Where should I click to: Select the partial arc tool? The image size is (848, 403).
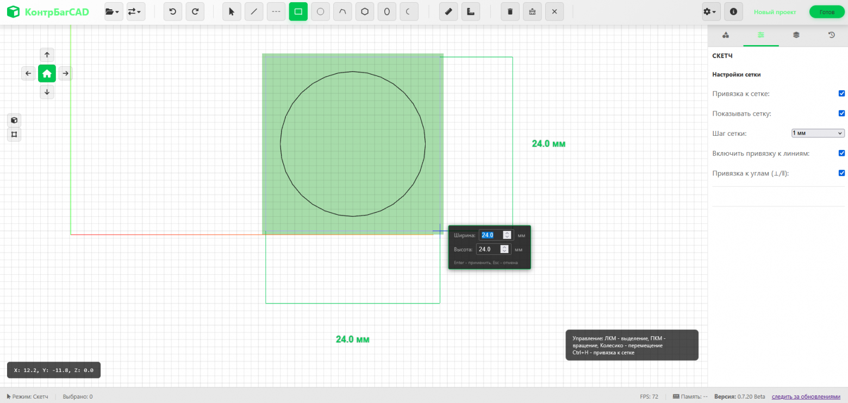pos(409,11)
